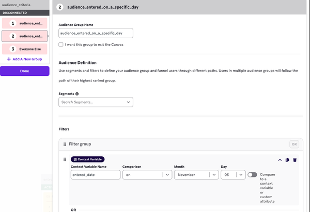Click the plus icon beside Add A New Group
This screenshot has height=212, width=310.
[9, 59]
